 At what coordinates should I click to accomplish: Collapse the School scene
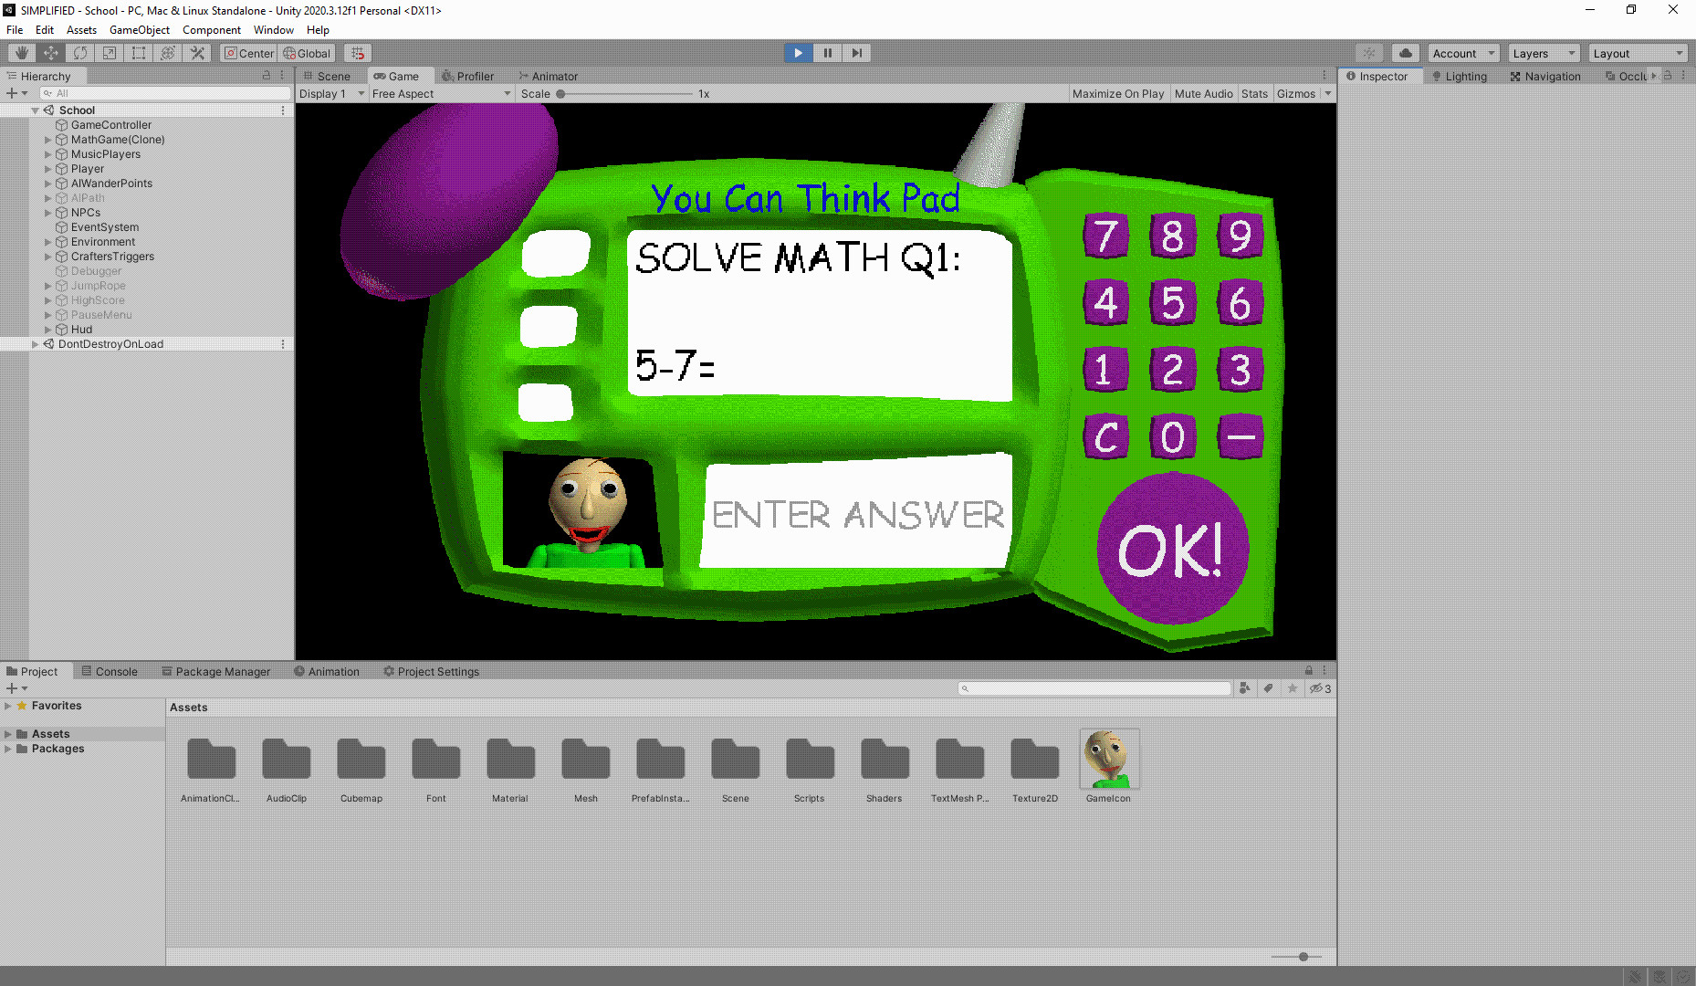click(x=35, y=110)
